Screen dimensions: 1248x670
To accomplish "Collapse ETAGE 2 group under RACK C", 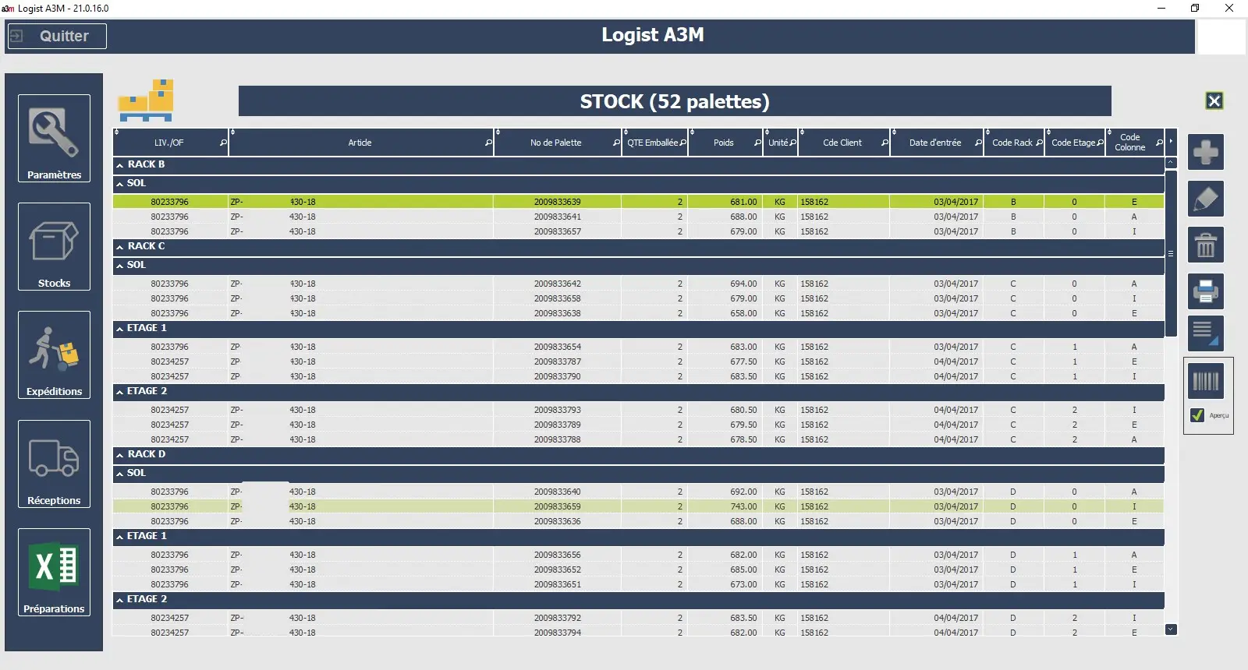I will (x=119, y=392).
